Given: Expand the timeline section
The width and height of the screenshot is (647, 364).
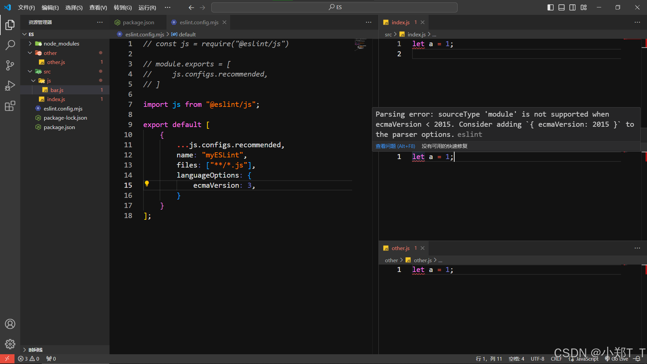Looking at the screenshot, I should click(35, 350).
